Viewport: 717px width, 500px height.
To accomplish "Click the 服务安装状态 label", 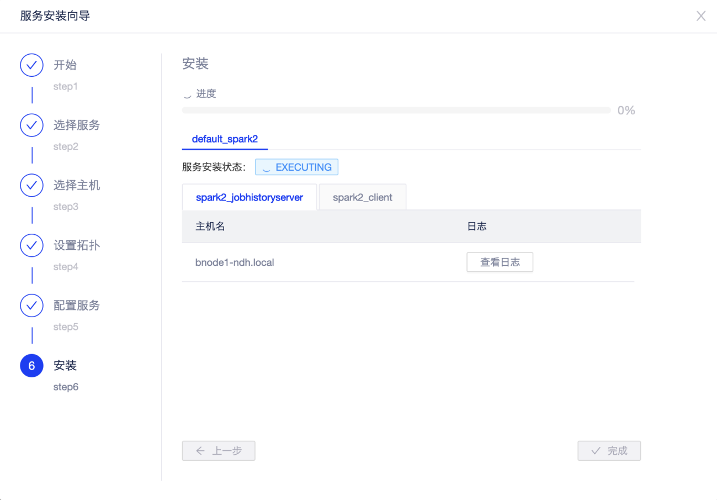I will point(214,167).
